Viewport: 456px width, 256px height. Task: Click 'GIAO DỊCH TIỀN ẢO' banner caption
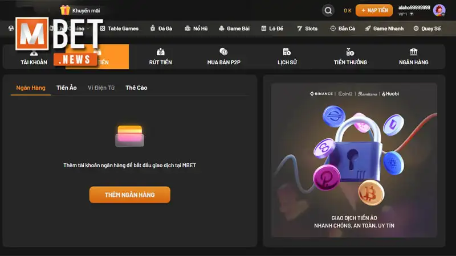[354, 218]
